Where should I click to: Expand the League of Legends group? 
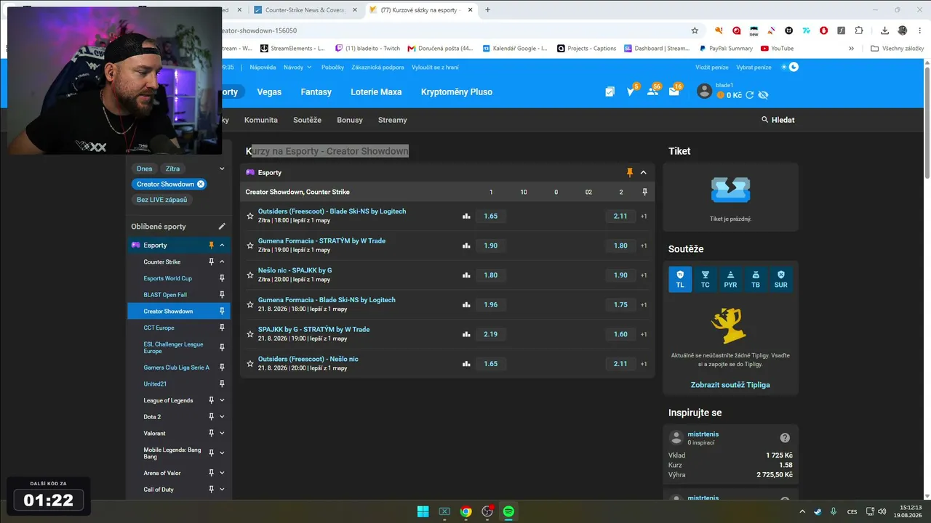pyautogui.click(x=222, y=400)
